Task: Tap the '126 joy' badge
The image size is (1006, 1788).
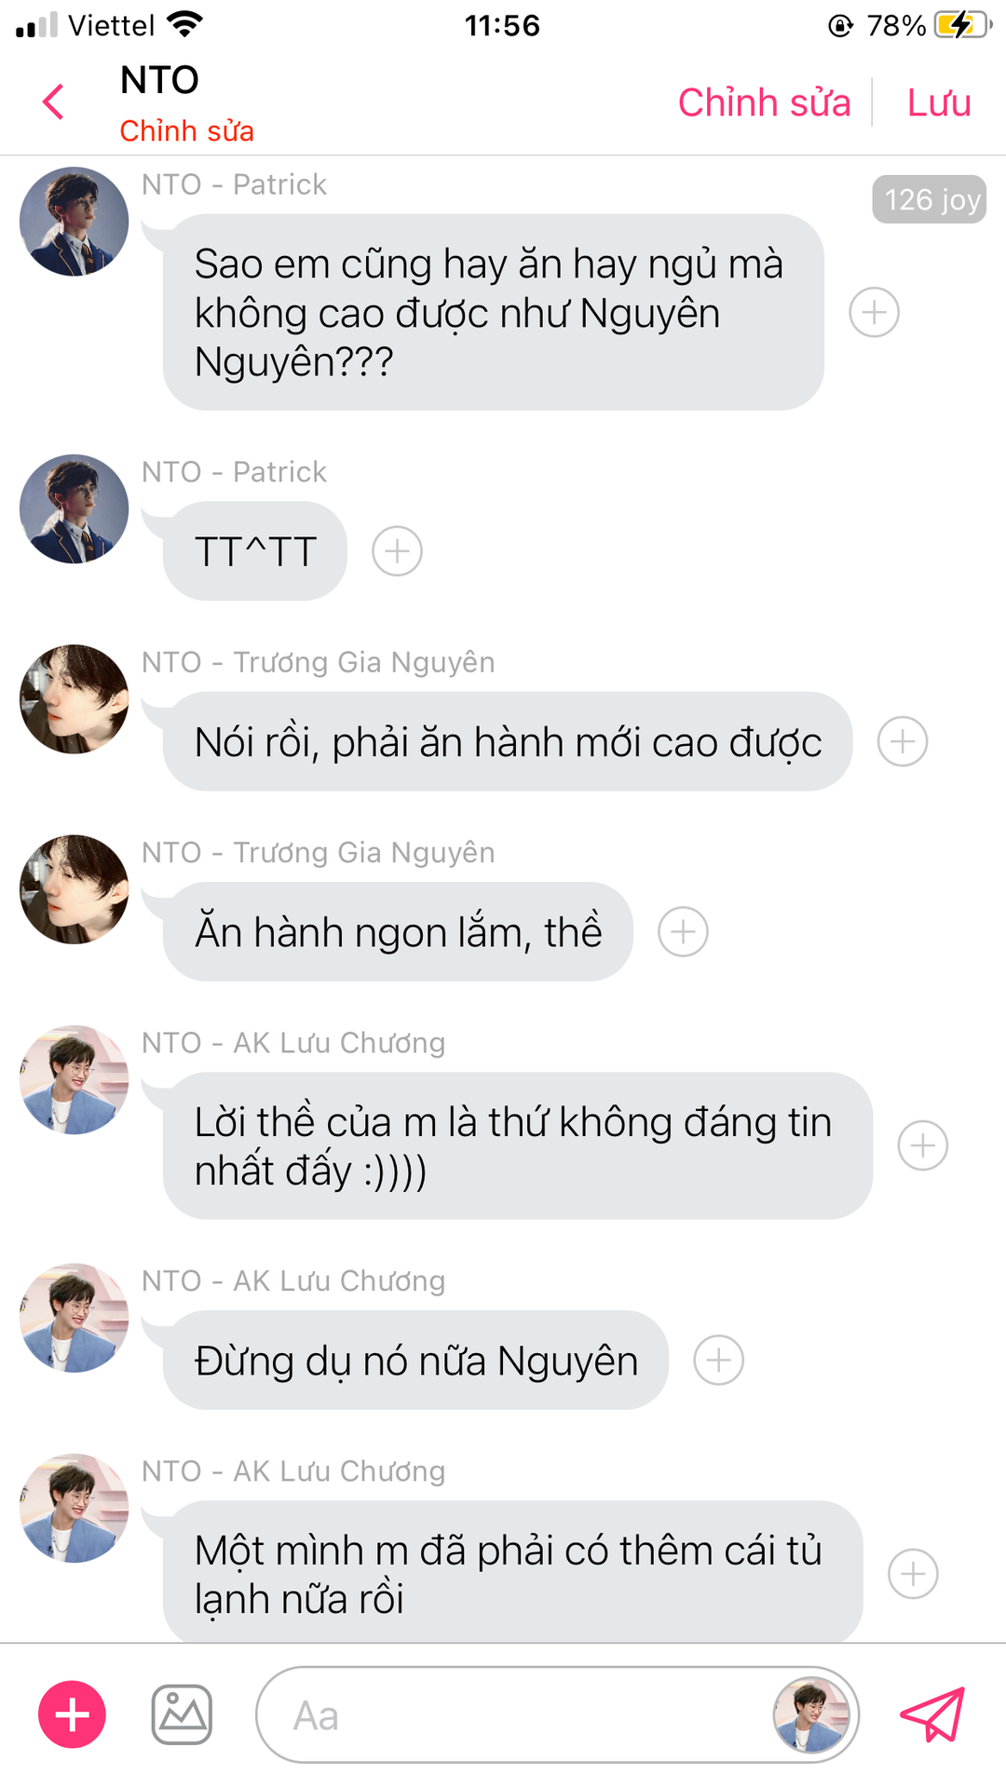Action: (x=929, y=199)
